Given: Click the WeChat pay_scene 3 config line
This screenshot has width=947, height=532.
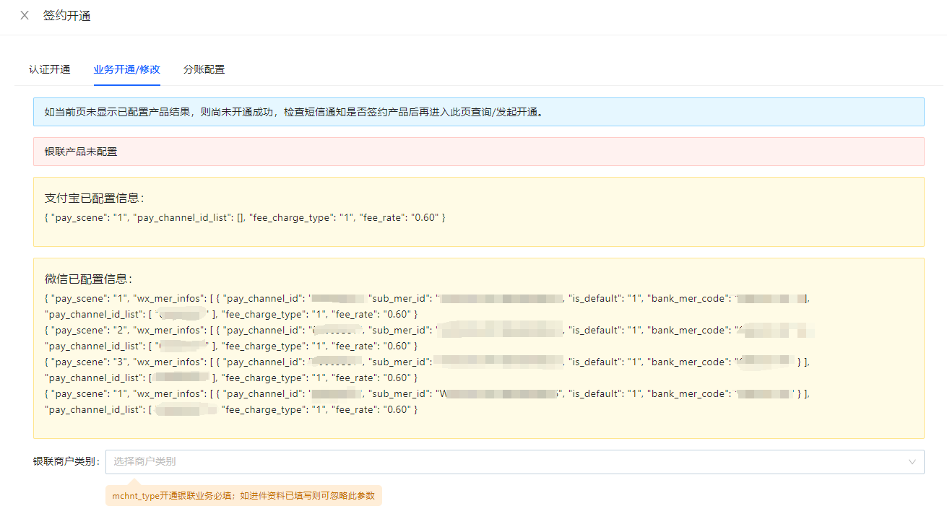Looking at the screenshot, I should click(x=87, y=362).
